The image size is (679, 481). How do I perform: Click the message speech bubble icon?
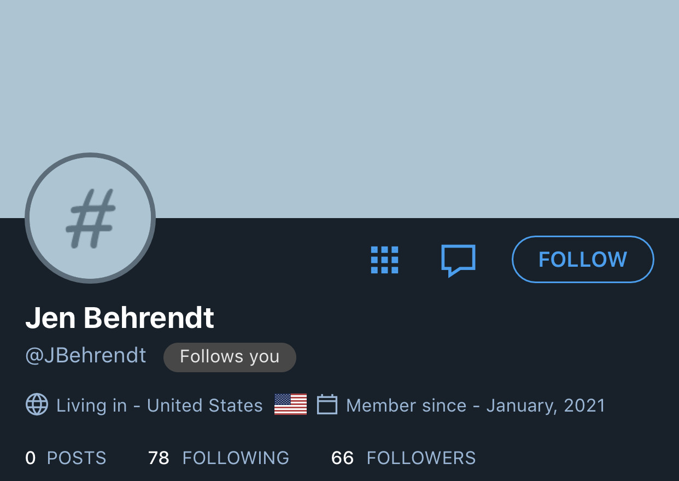458,260
